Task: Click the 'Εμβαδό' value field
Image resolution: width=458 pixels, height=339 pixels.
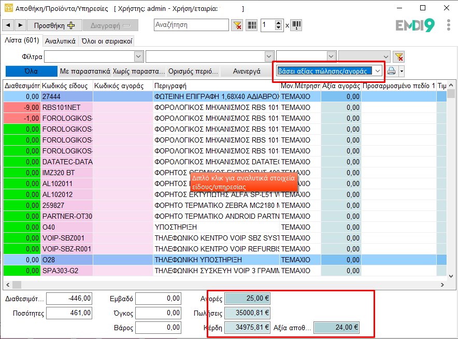Action: tap(158, 299)
